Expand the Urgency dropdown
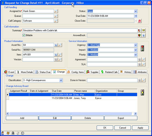 [x=136, y=45]
